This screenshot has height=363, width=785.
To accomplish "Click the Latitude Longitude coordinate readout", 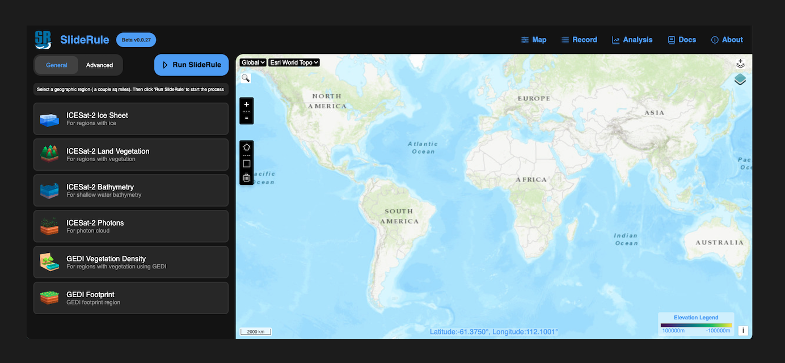I will (x=494, y=332).
